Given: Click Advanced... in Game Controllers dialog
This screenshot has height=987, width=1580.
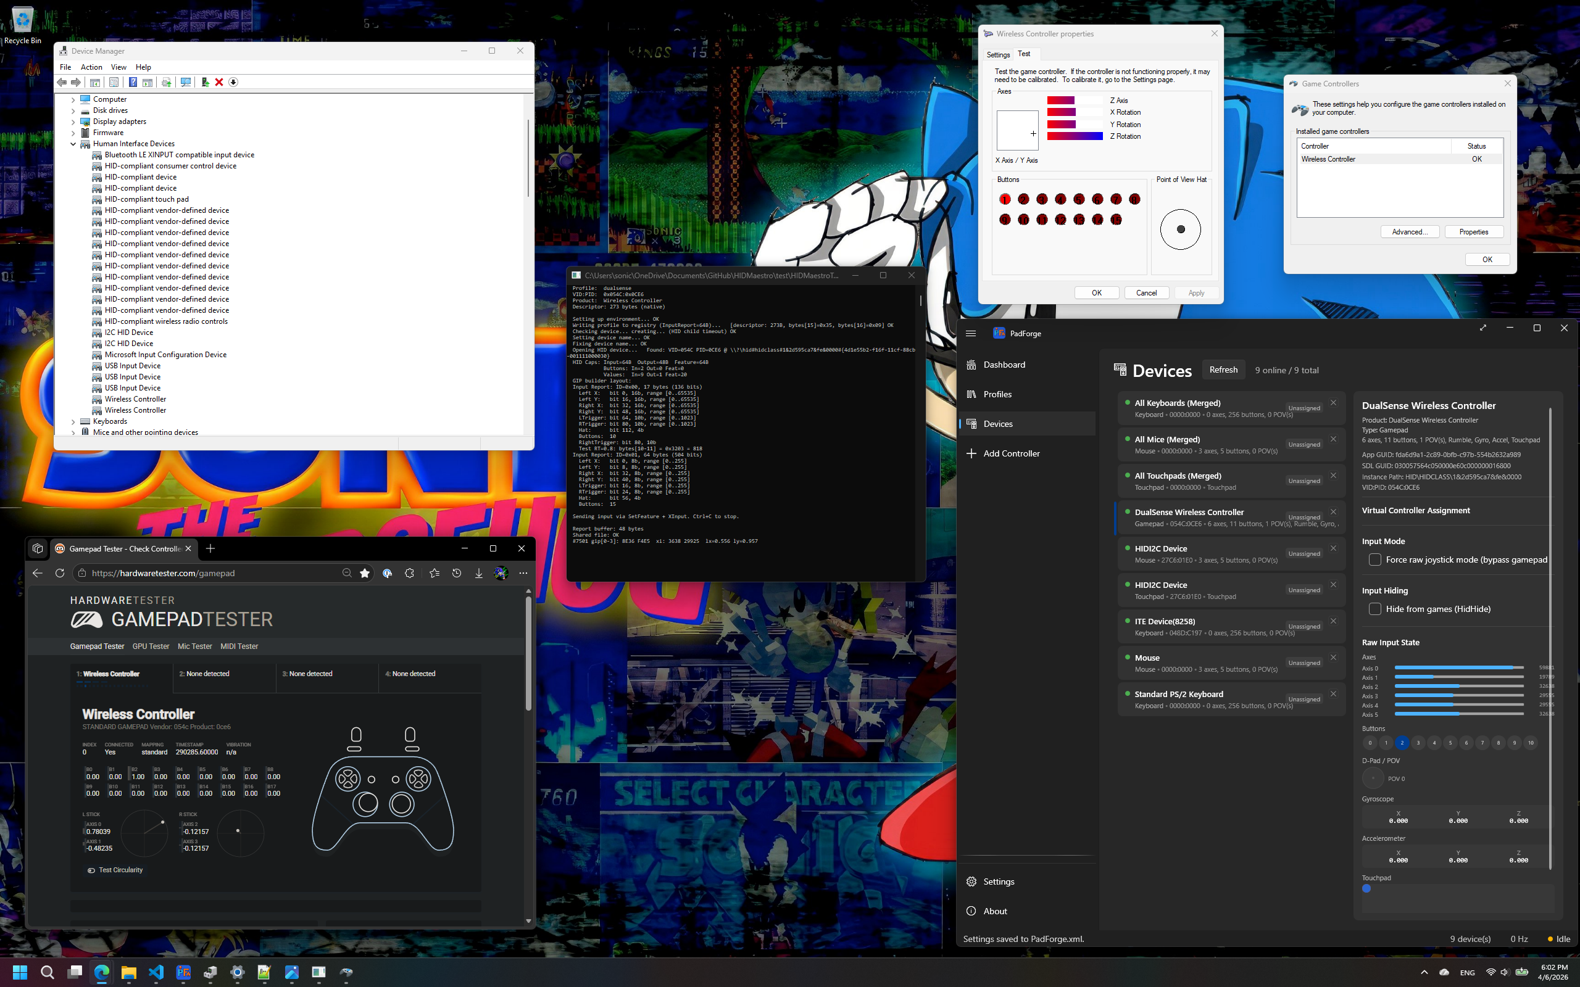Looking at the screenshot, I should click(1410, 232).
